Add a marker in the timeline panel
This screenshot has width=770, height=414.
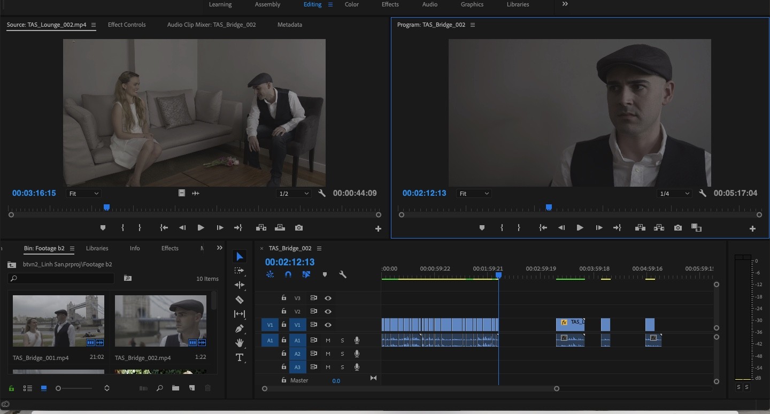pyautogui.click(x=325, y=274)
